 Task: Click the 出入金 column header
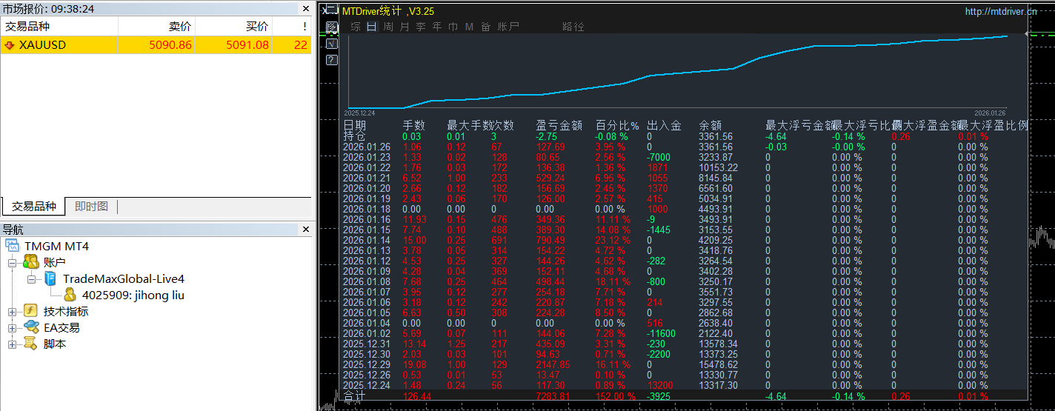664,126
